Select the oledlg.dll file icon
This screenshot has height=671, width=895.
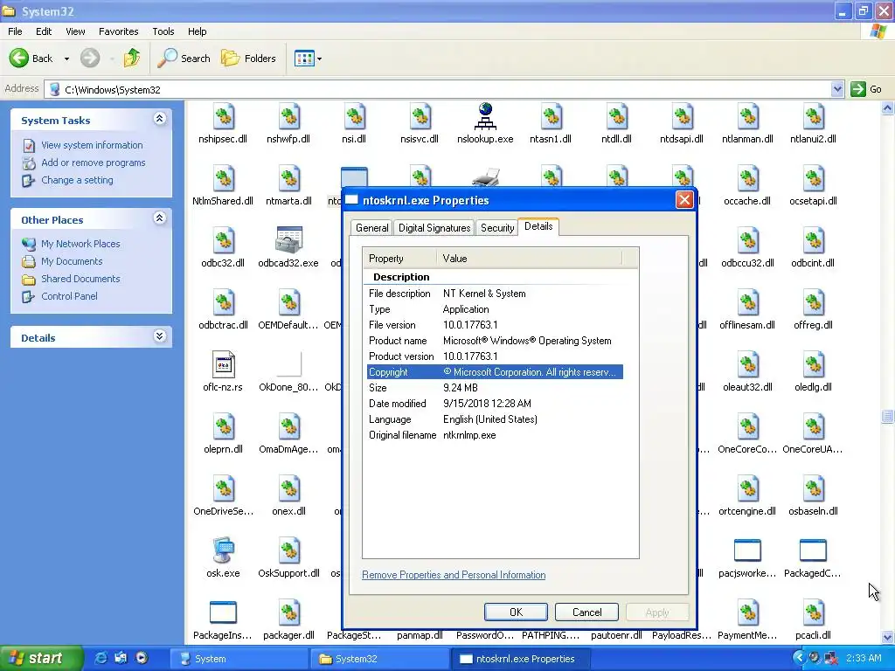[813, 364]
